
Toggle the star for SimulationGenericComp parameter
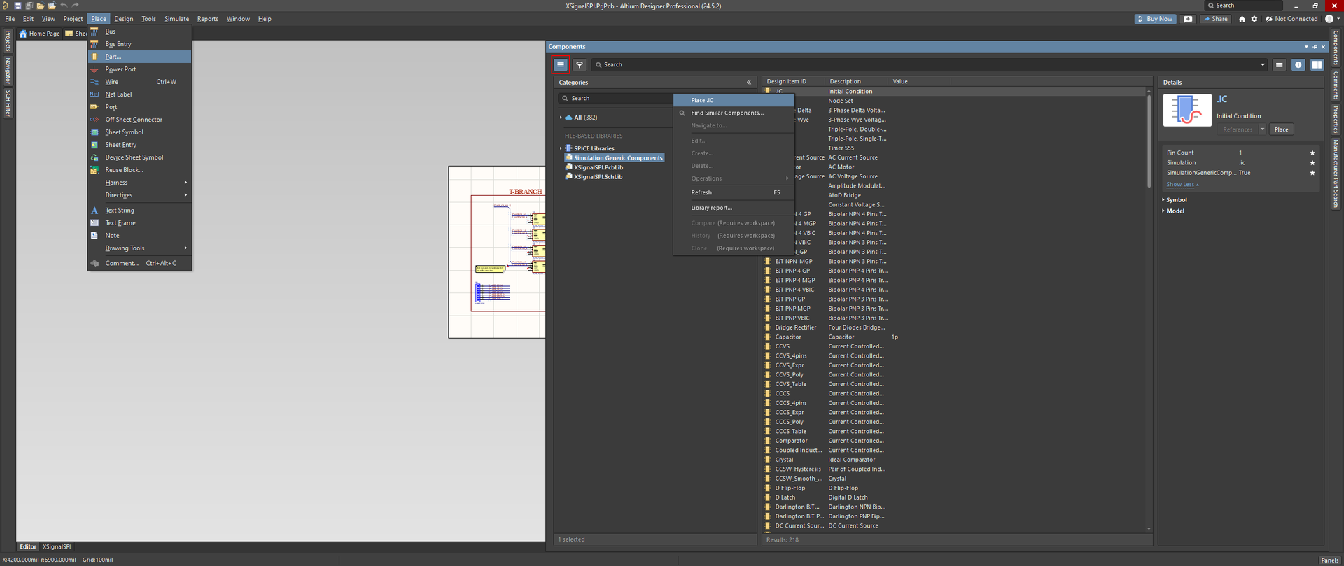pyautogui.click(x=1312, y=173)
